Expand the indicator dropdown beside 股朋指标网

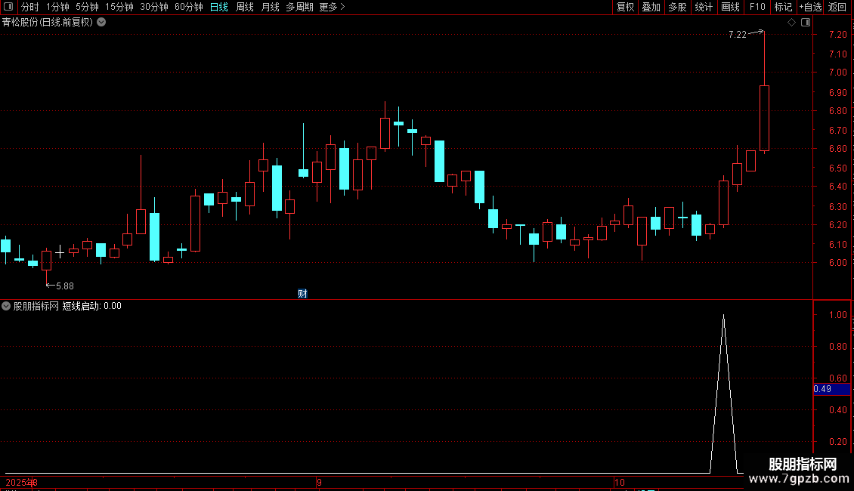pos(6,306)
